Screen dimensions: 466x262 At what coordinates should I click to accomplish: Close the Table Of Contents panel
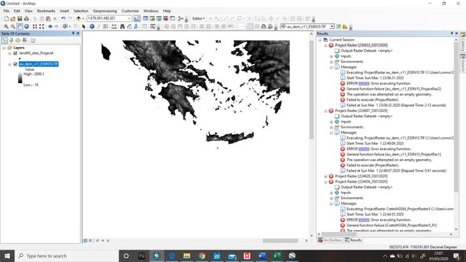pos(78,33)
